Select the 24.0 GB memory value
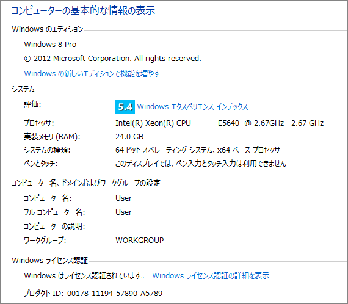 (x=129, y=137)
